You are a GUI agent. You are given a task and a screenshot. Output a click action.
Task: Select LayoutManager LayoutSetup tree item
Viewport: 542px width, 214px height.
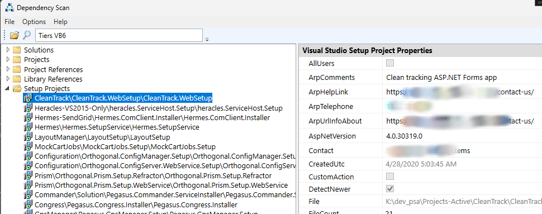tap(102, 137)
